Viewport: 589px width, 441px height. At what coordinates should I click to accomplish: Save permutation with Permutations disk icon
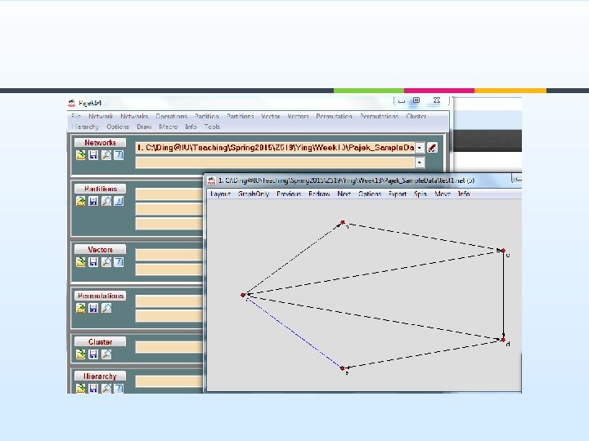pos(93,308)
